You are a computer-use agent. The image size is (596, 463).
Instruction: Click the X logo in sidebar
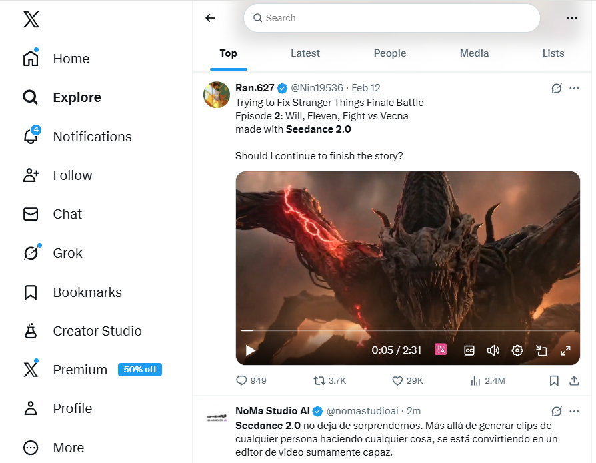31,19
